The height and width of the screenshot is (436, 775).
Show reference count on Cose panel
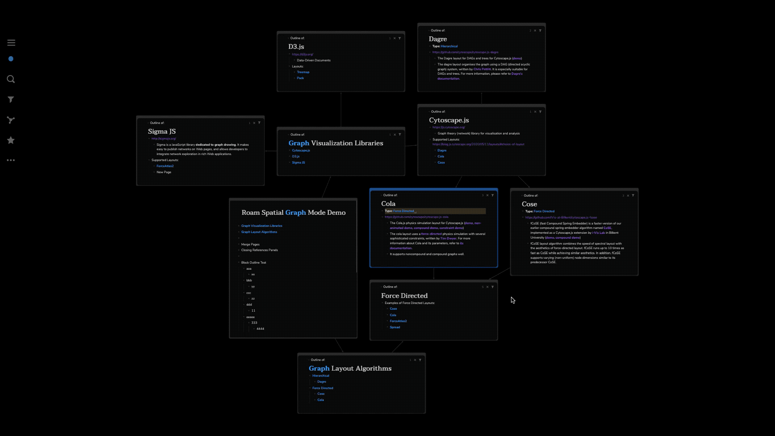(623, 196)
